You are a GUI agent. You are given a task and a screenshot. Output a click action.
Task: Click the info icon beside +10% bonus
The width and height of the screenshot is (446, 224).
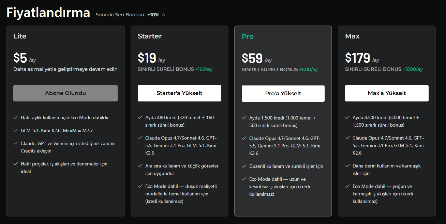pyautogui.click(x=163, y=15)
